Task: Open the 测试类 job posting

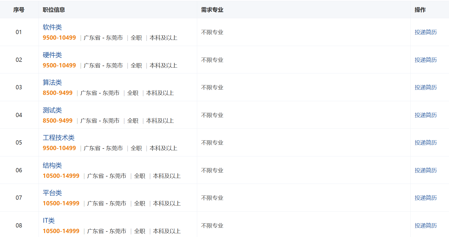Action: click(x=52, y=110)
